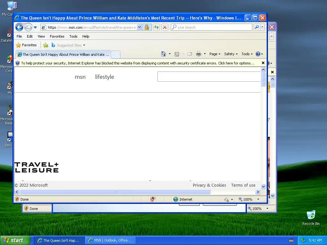Viewport: 327px width, 245px height.
Task: Open a new blank tab
Action: coord(116,55)
